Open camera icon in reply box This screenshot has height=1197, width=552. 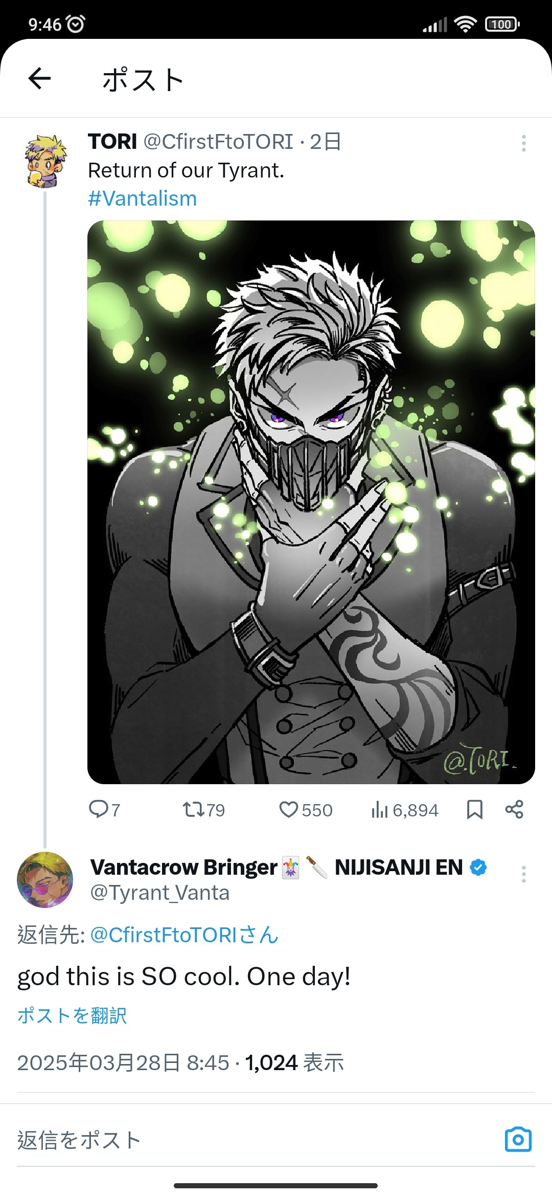[x=518, y=1140]
